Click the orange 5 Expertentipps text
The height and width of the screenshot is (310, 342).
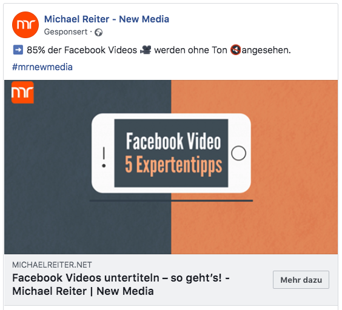(173, 165)
